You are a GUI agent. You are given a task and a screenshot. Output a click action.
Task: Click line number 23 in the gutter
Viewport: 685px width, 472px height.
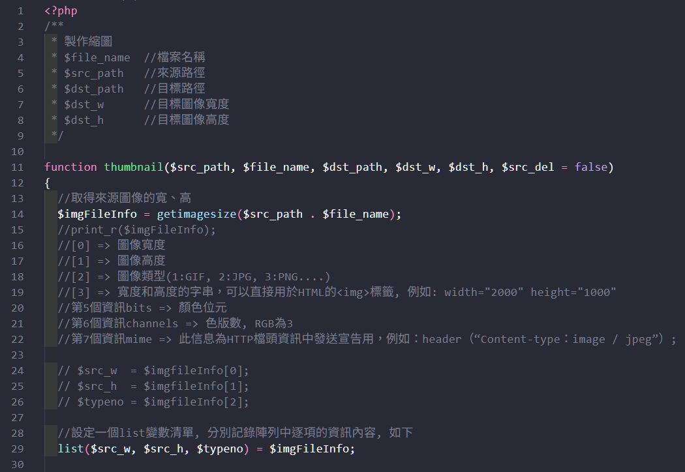tap(17, 355)
